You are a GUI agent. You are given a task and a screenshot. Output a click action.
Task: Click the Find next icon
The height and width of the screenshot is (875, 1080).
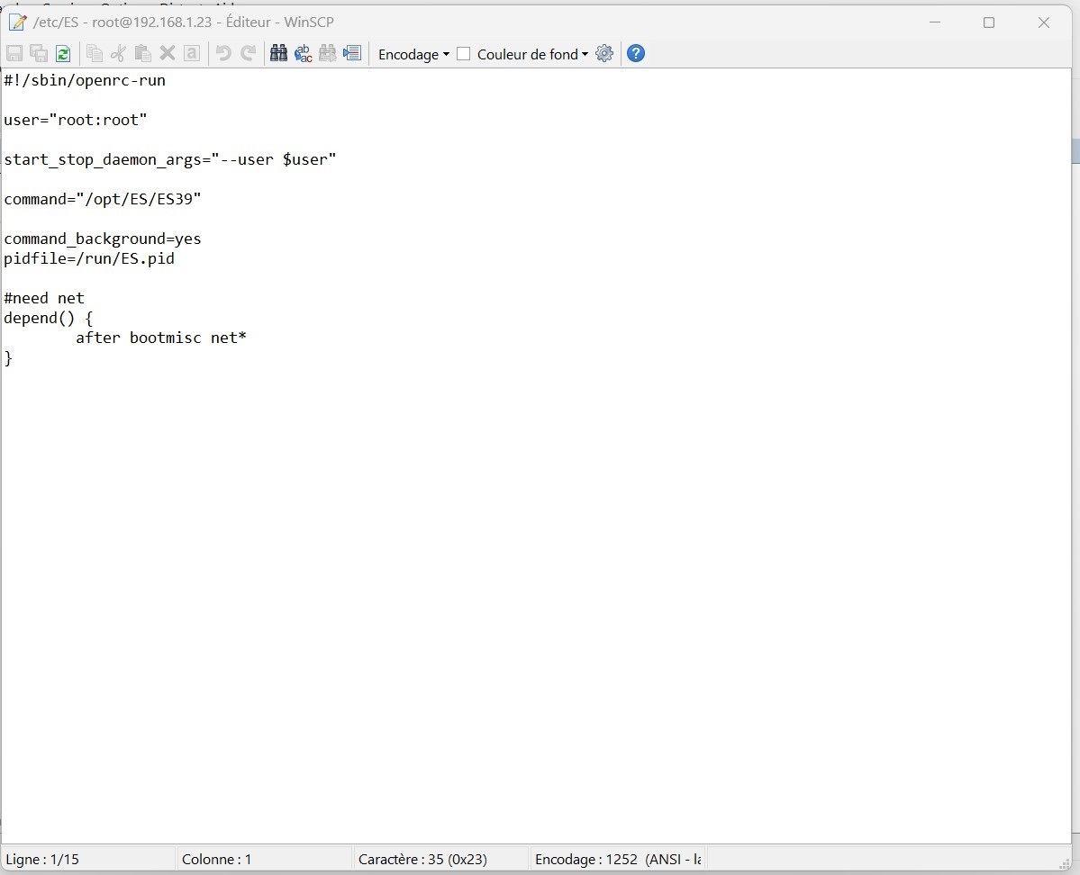click(x=328, y=54)
